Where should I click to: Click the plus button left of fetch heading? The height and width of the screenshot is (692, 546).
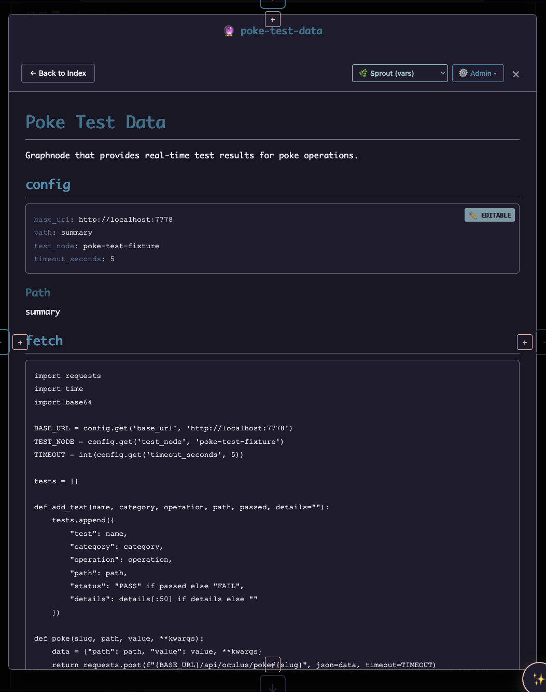[20, 342]
